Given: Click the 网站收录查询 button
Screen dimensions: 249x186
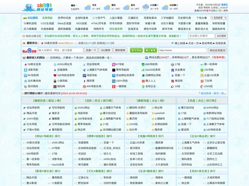Looking at the screenshot, I should tap(218, 50).
